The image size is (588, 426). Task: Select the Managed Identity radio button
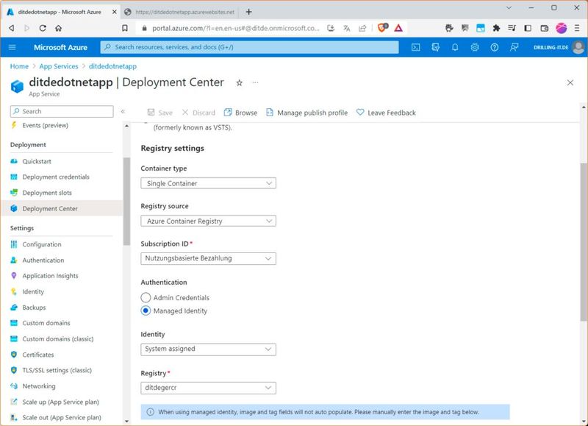[x=146, y=311]
